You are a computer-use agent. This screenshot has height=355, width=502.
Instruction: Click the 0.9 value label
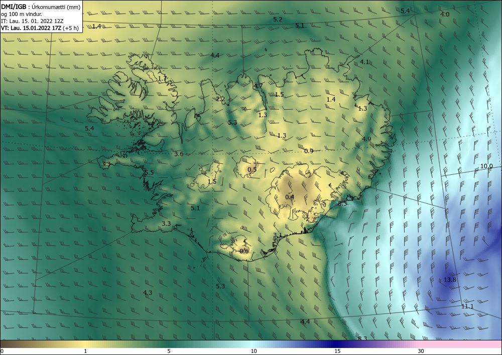tap(309, 151)
